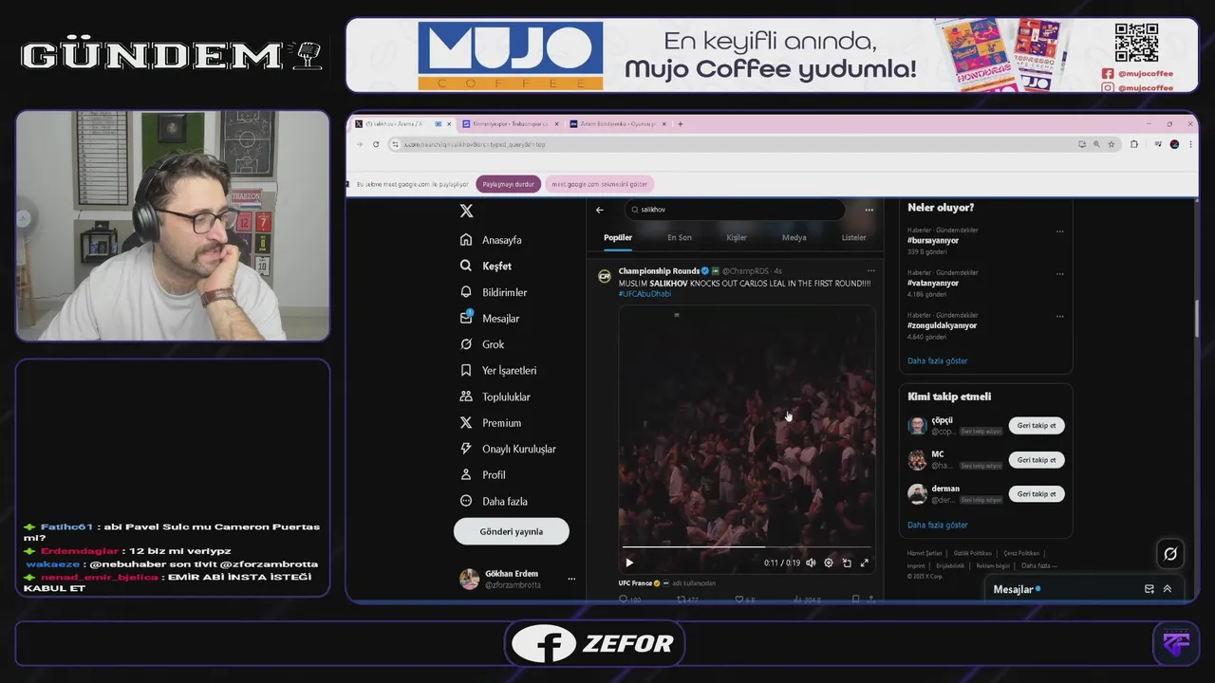Enter video fullscreen mode
Image resolution: width=1215 pixels, height=683 pixels.
(x=865, y=563)
